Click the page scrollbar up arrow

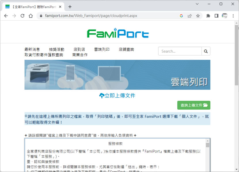coord(236,23)
